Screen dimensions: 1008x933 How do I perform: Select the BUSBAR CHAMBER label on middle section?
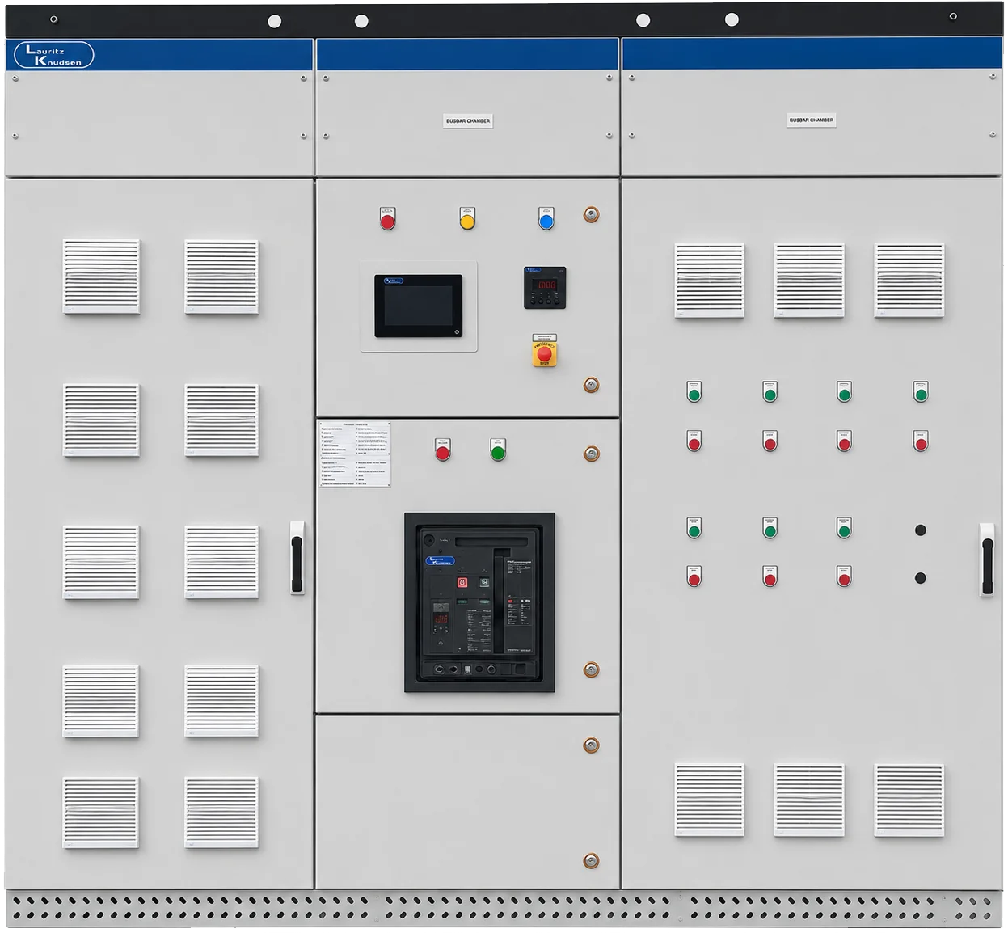pos(468,121)
